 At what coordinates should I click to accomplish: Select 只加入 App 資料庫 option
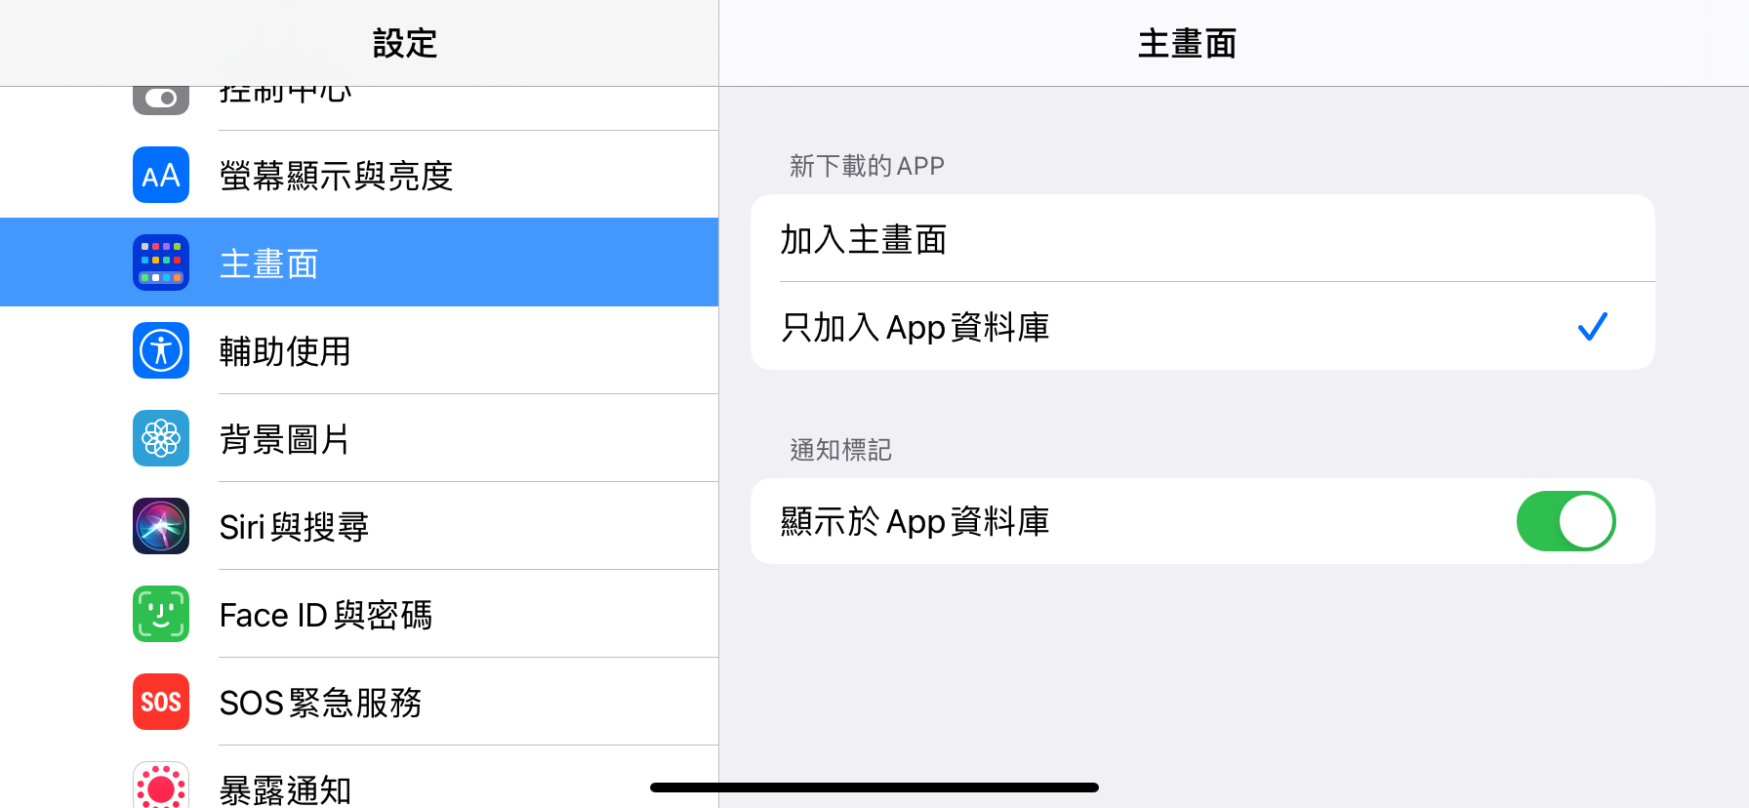1201,327
